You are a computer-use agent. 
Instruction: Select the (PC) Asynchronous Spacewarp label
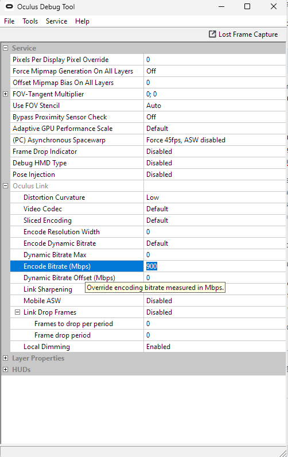coord(59,140)
